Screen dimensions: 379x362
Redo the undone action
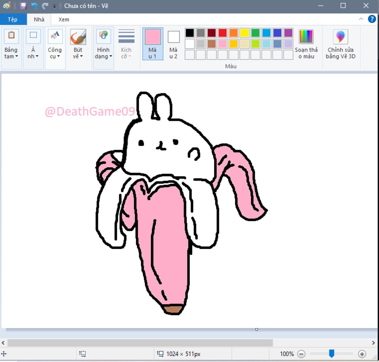click(x=45, y=6)
